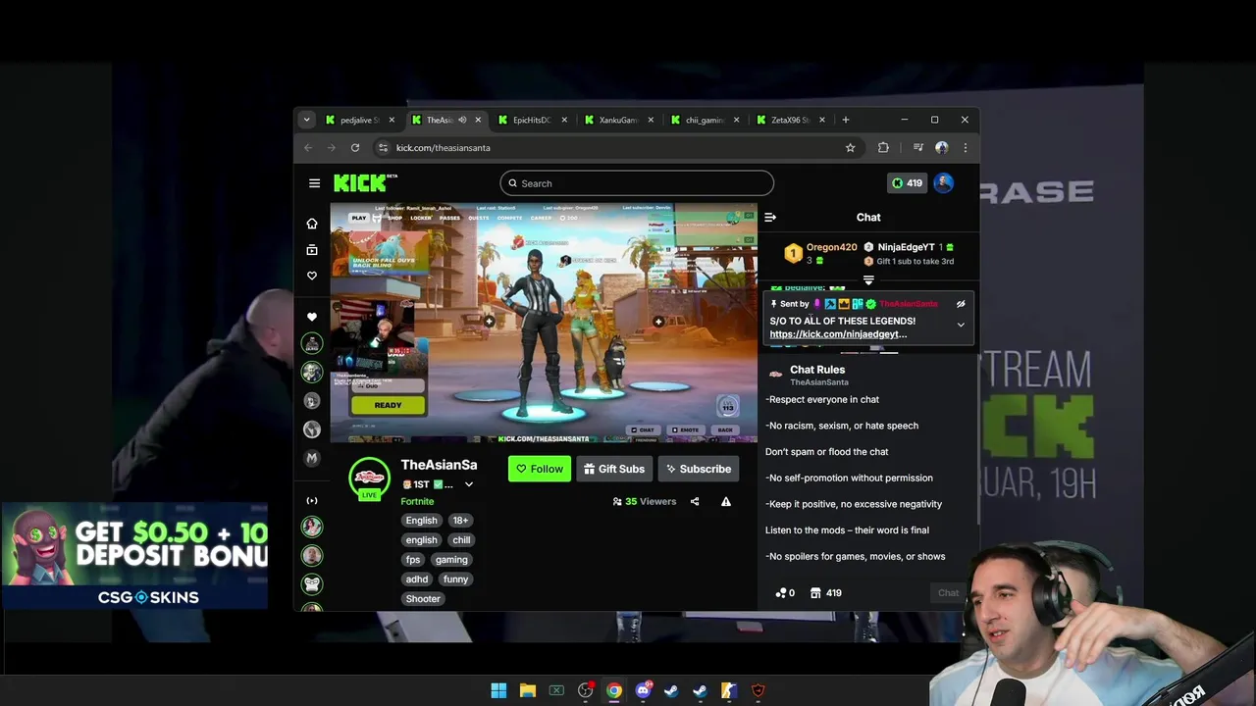Click the chat points icon showing 0
Viewport: 1256px width, 706px height.
[x=785, y=593]
